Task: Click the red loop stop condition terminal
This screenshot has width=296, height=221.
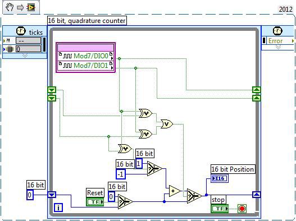Action: 242,209
